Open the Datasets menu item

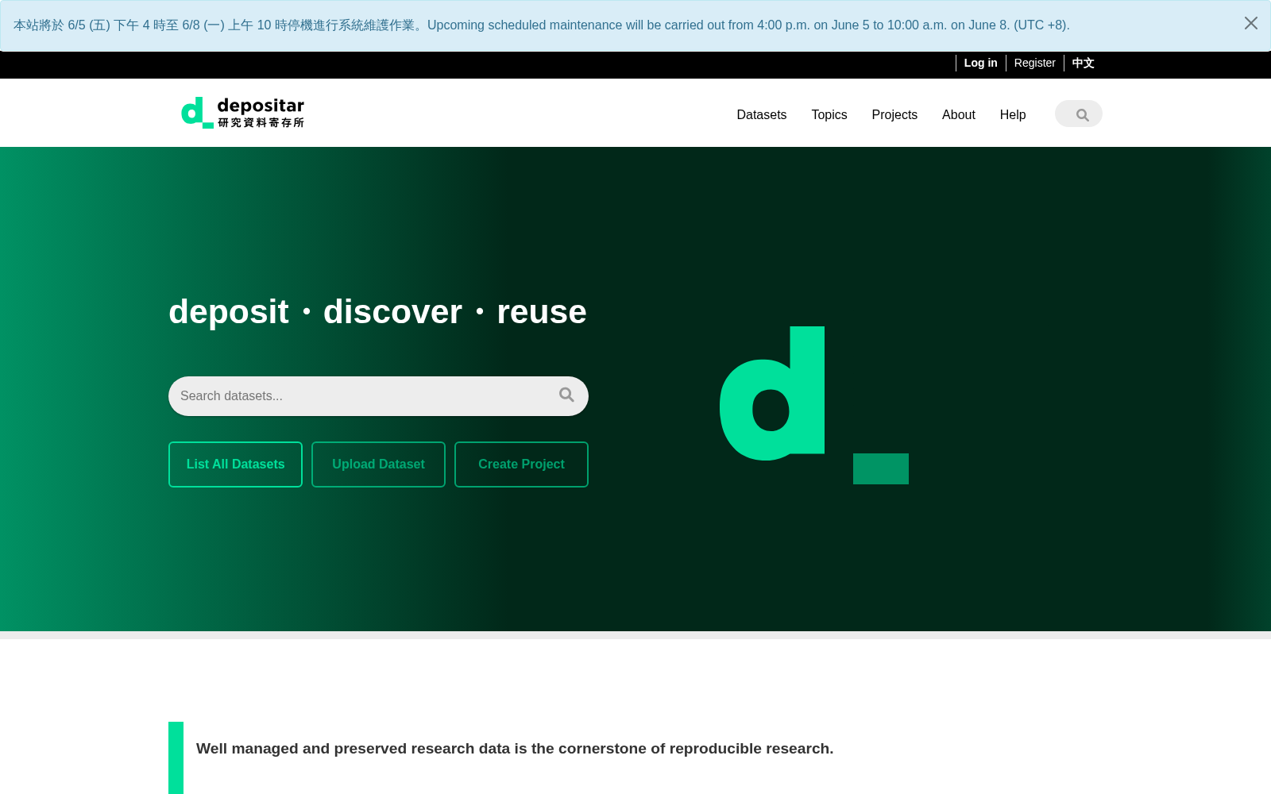click(762, 114)
